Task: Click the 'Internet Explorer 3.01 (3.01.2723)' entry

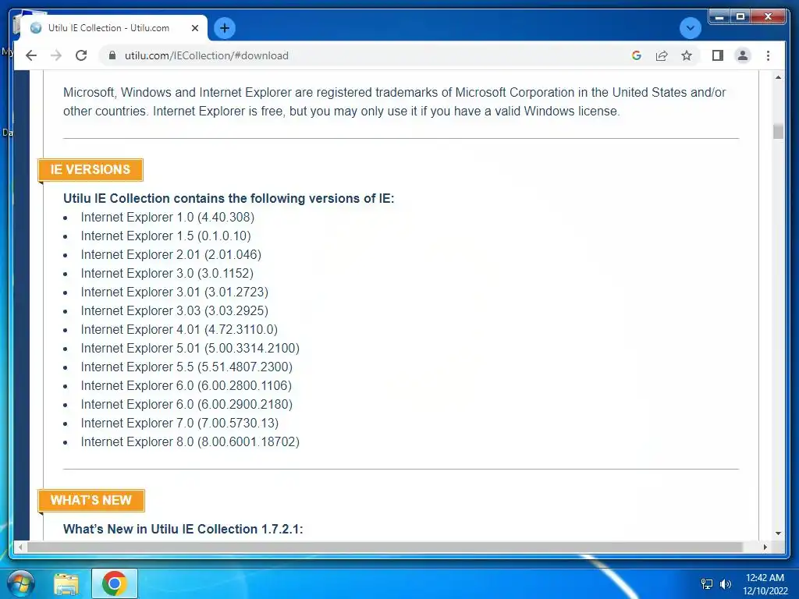Action: 174,292
